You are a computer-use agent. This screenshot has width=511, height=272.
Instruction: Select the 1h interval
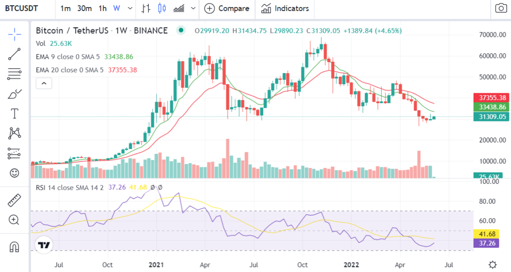[103, 8]
